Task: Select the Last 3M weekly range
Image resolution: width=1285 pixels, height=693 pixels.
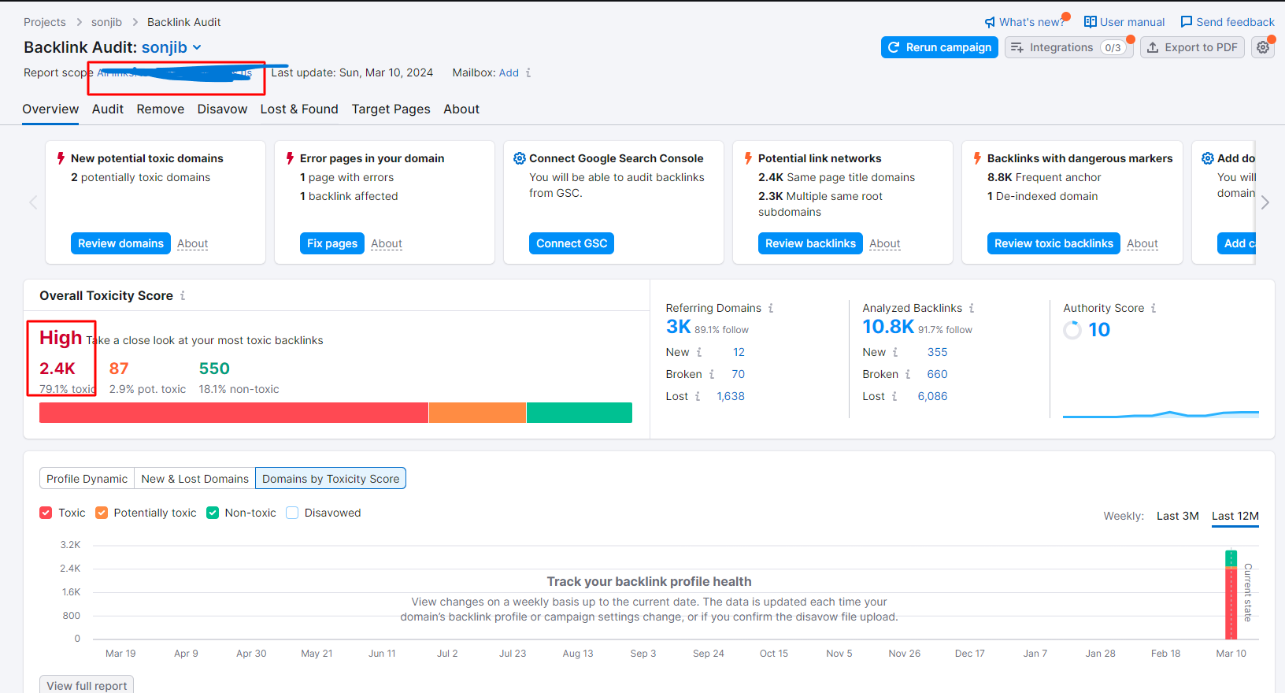Action: tap(1177, 516)
